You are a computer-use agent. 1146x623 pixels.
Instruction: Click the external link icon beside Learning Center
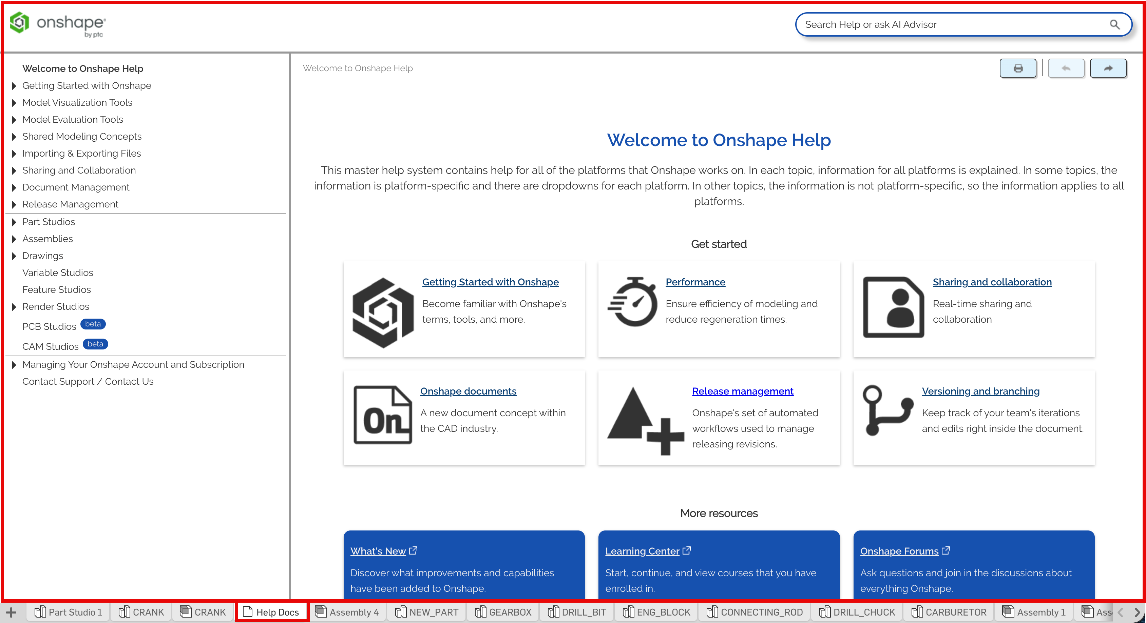coord(687,550)
